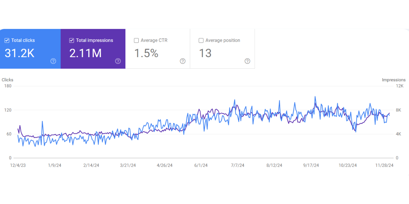Click the 31.2K total clicks value
The height and width of the screenshot is (204, 409).
[19, 53]
